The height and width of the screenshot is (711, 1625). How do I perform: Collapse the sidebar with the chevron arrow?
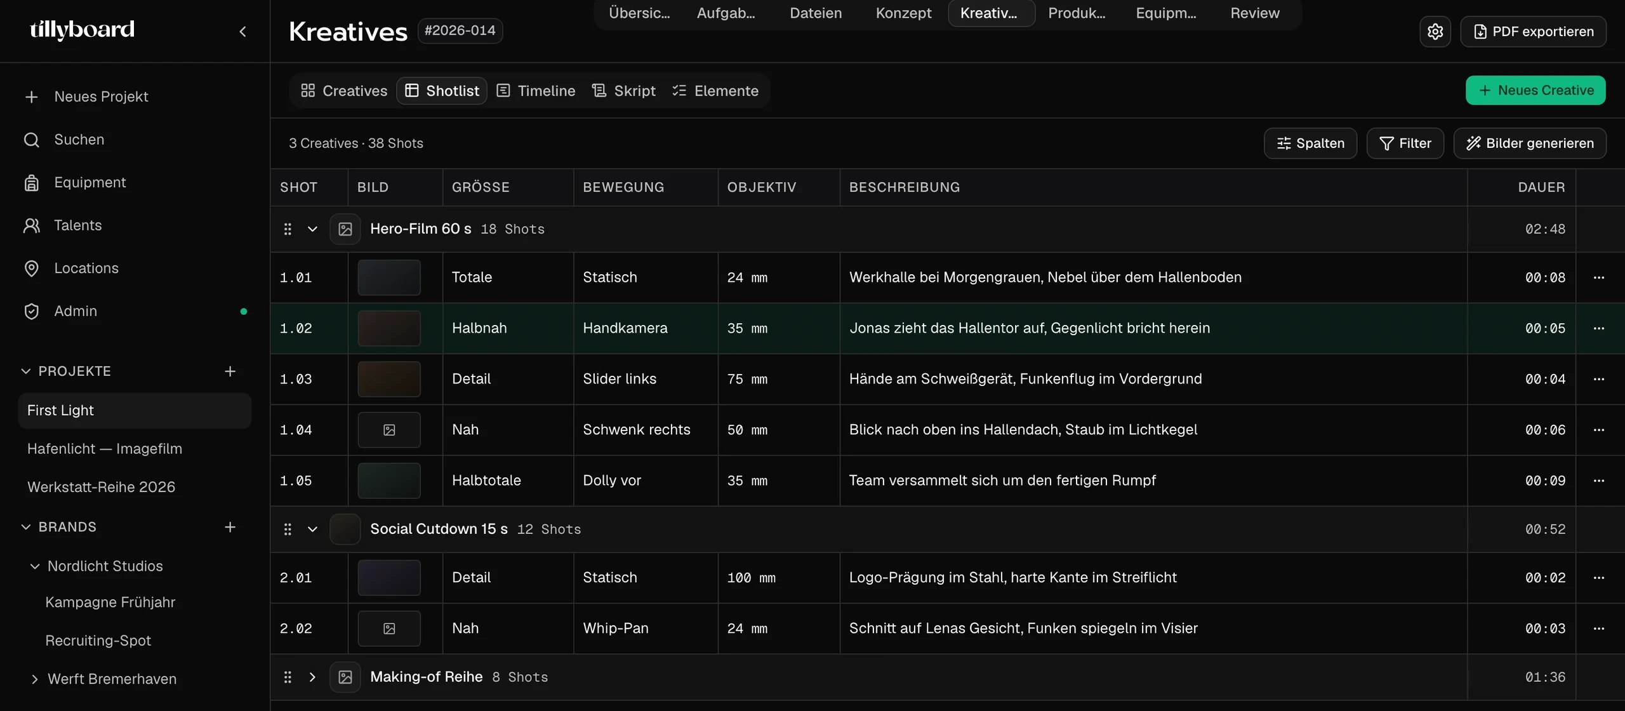[242, 31]
